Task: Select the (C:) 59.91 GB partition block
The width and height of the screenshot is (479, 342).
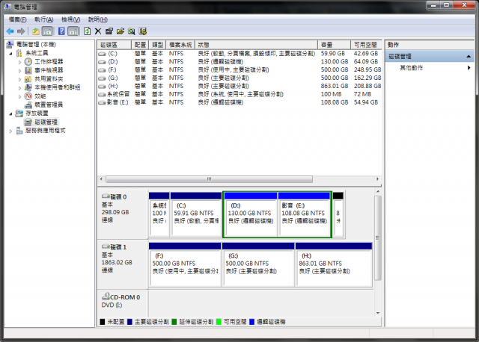Action: click(196, 214)
